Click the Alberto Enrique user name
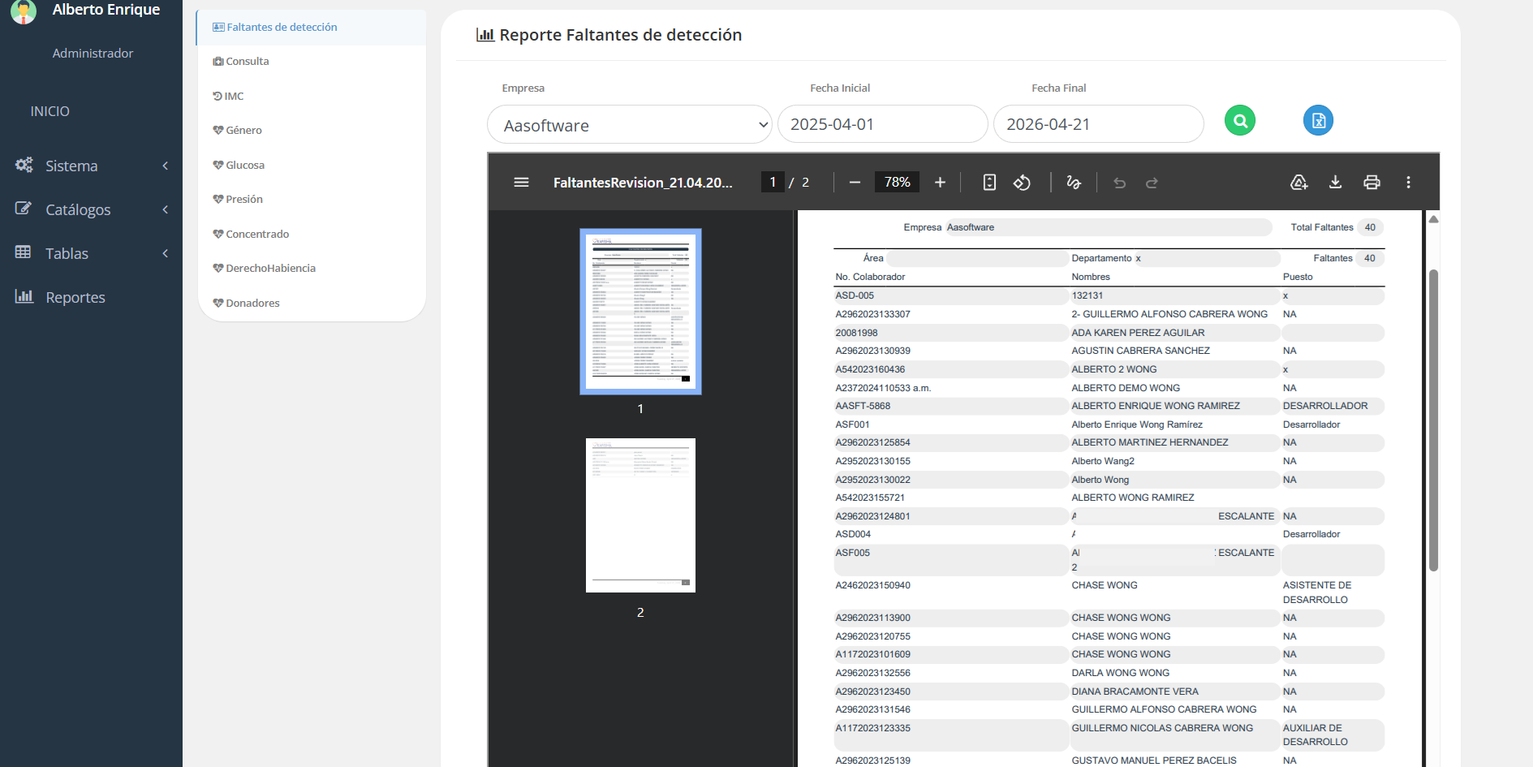The height and width of the screenshot is (767, 1533). click(106, 10)
